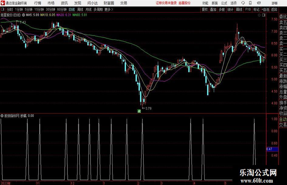This screenshot has width=287, height=185.
Task: Click the 返回 back button
Action: [274, 9]
